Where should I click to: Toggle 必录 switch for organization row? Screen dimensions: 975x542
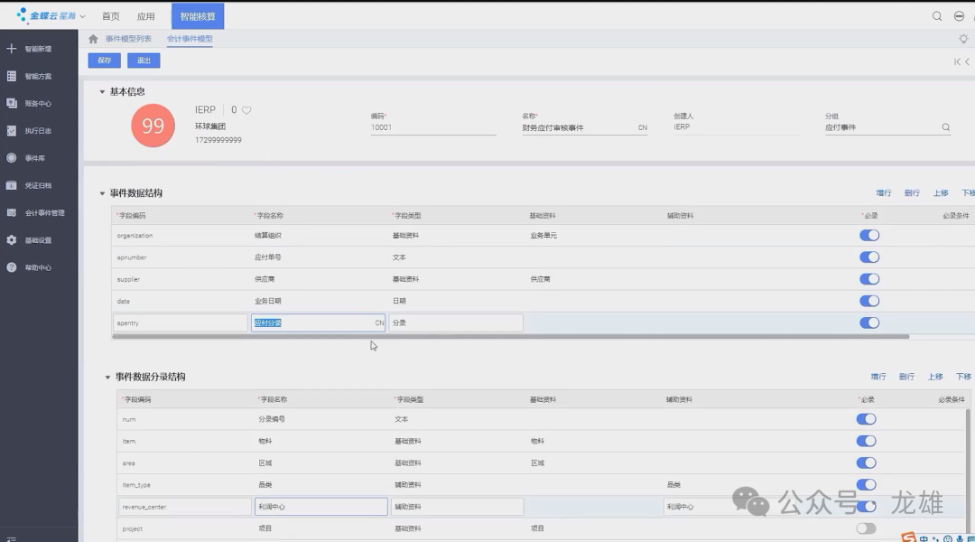[x=868, y=235]
